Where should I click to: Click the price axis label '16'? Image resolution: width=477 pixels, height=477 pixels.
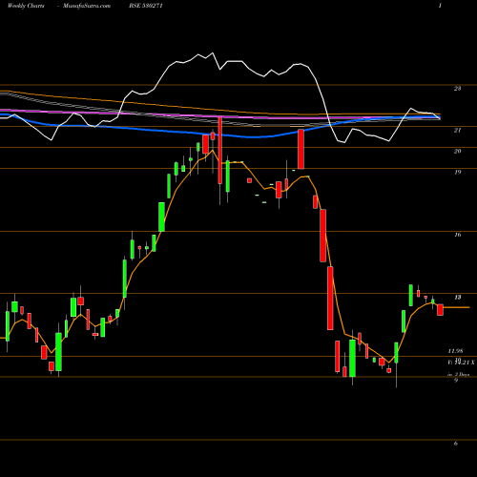457,235
